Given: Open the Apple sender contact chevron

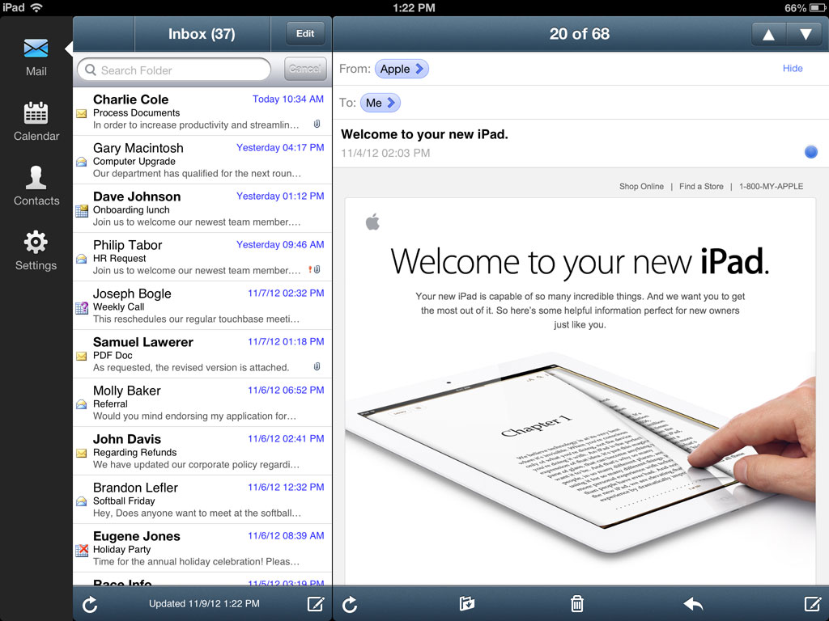Looking at the screenshot, I should point(402,69).
